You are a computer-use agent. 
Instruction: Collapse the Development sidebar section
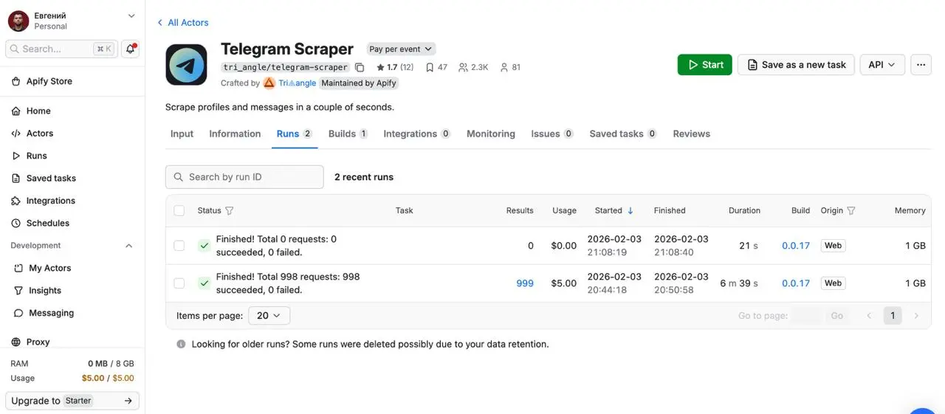click(128, 246)
